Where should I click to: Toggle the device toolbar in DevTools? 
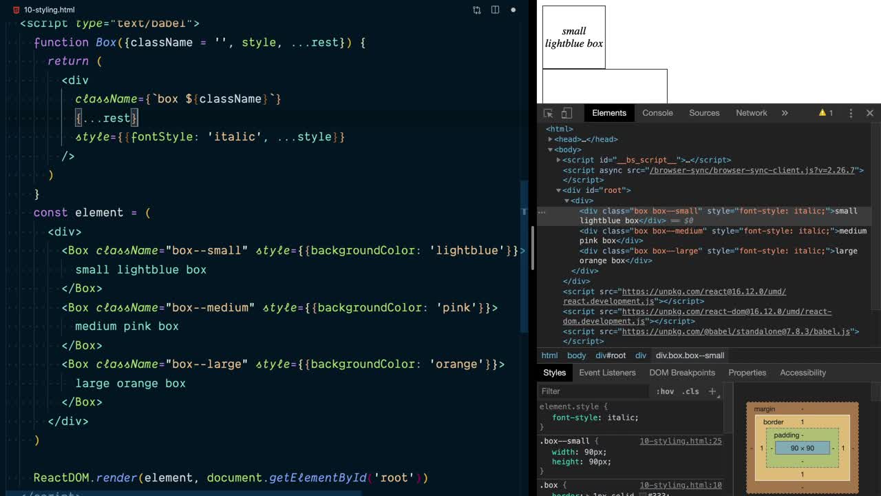tap(566, 113)
